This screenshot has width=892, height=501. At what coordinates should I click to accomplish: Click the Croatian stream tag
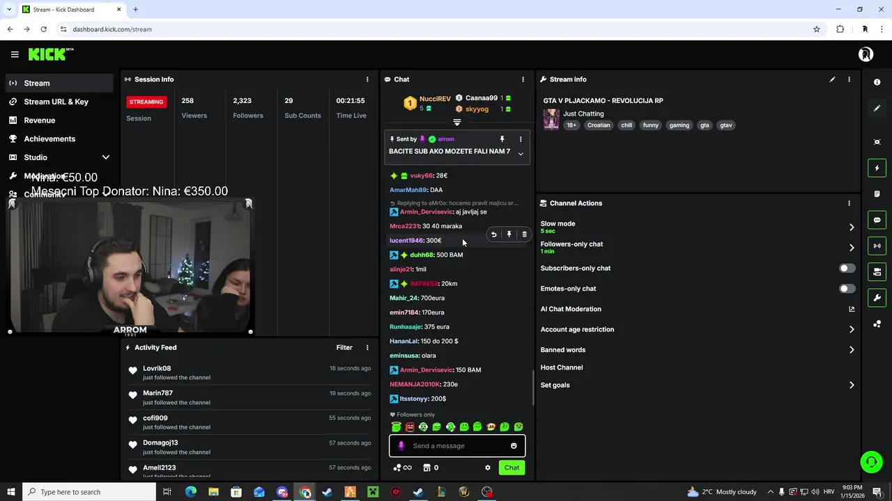click(599, 125)
